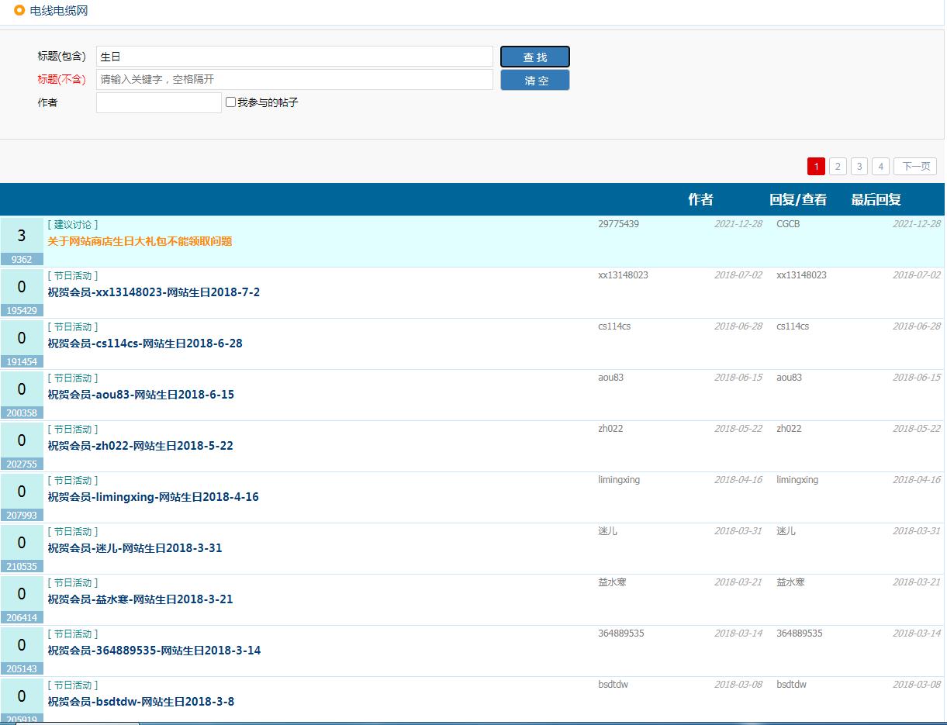Toggle the 我参与的帖子 checkbox

(x=230, y=102)
